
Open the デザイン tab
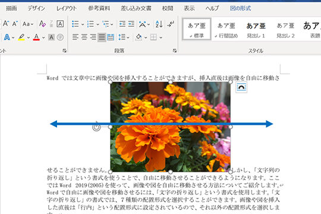[36, 8]
